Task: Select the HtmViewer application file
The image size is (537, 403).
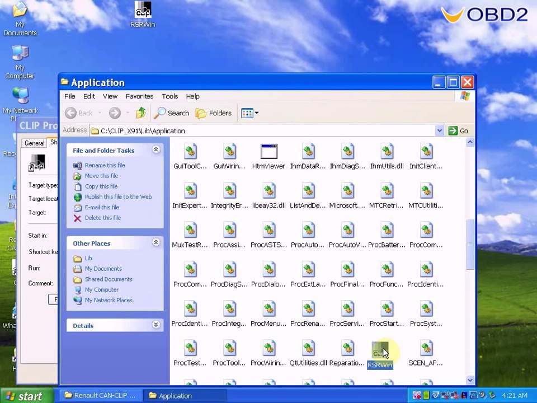Action: click(268, 157)
